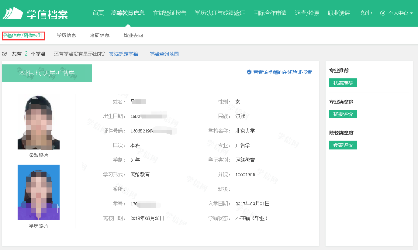Click the 个人中心 user avatar icon
Viewport: 418px width, 250px height.
tap(383, 13)
